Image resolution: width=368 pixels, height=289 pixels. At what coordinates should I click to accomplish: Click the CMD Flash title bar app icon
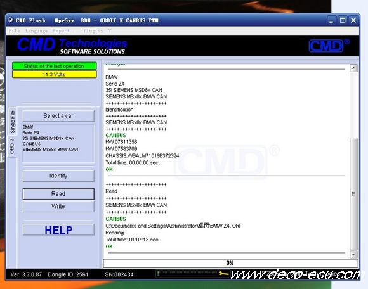click(11, 20)
